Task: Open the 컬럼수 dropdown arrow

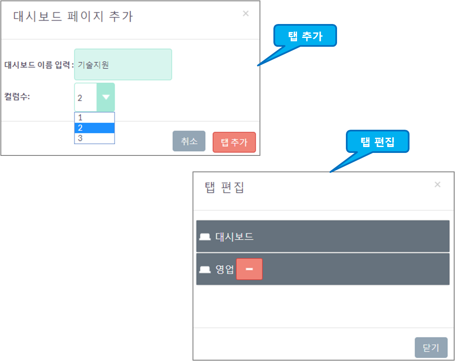Action: point(106,97)
